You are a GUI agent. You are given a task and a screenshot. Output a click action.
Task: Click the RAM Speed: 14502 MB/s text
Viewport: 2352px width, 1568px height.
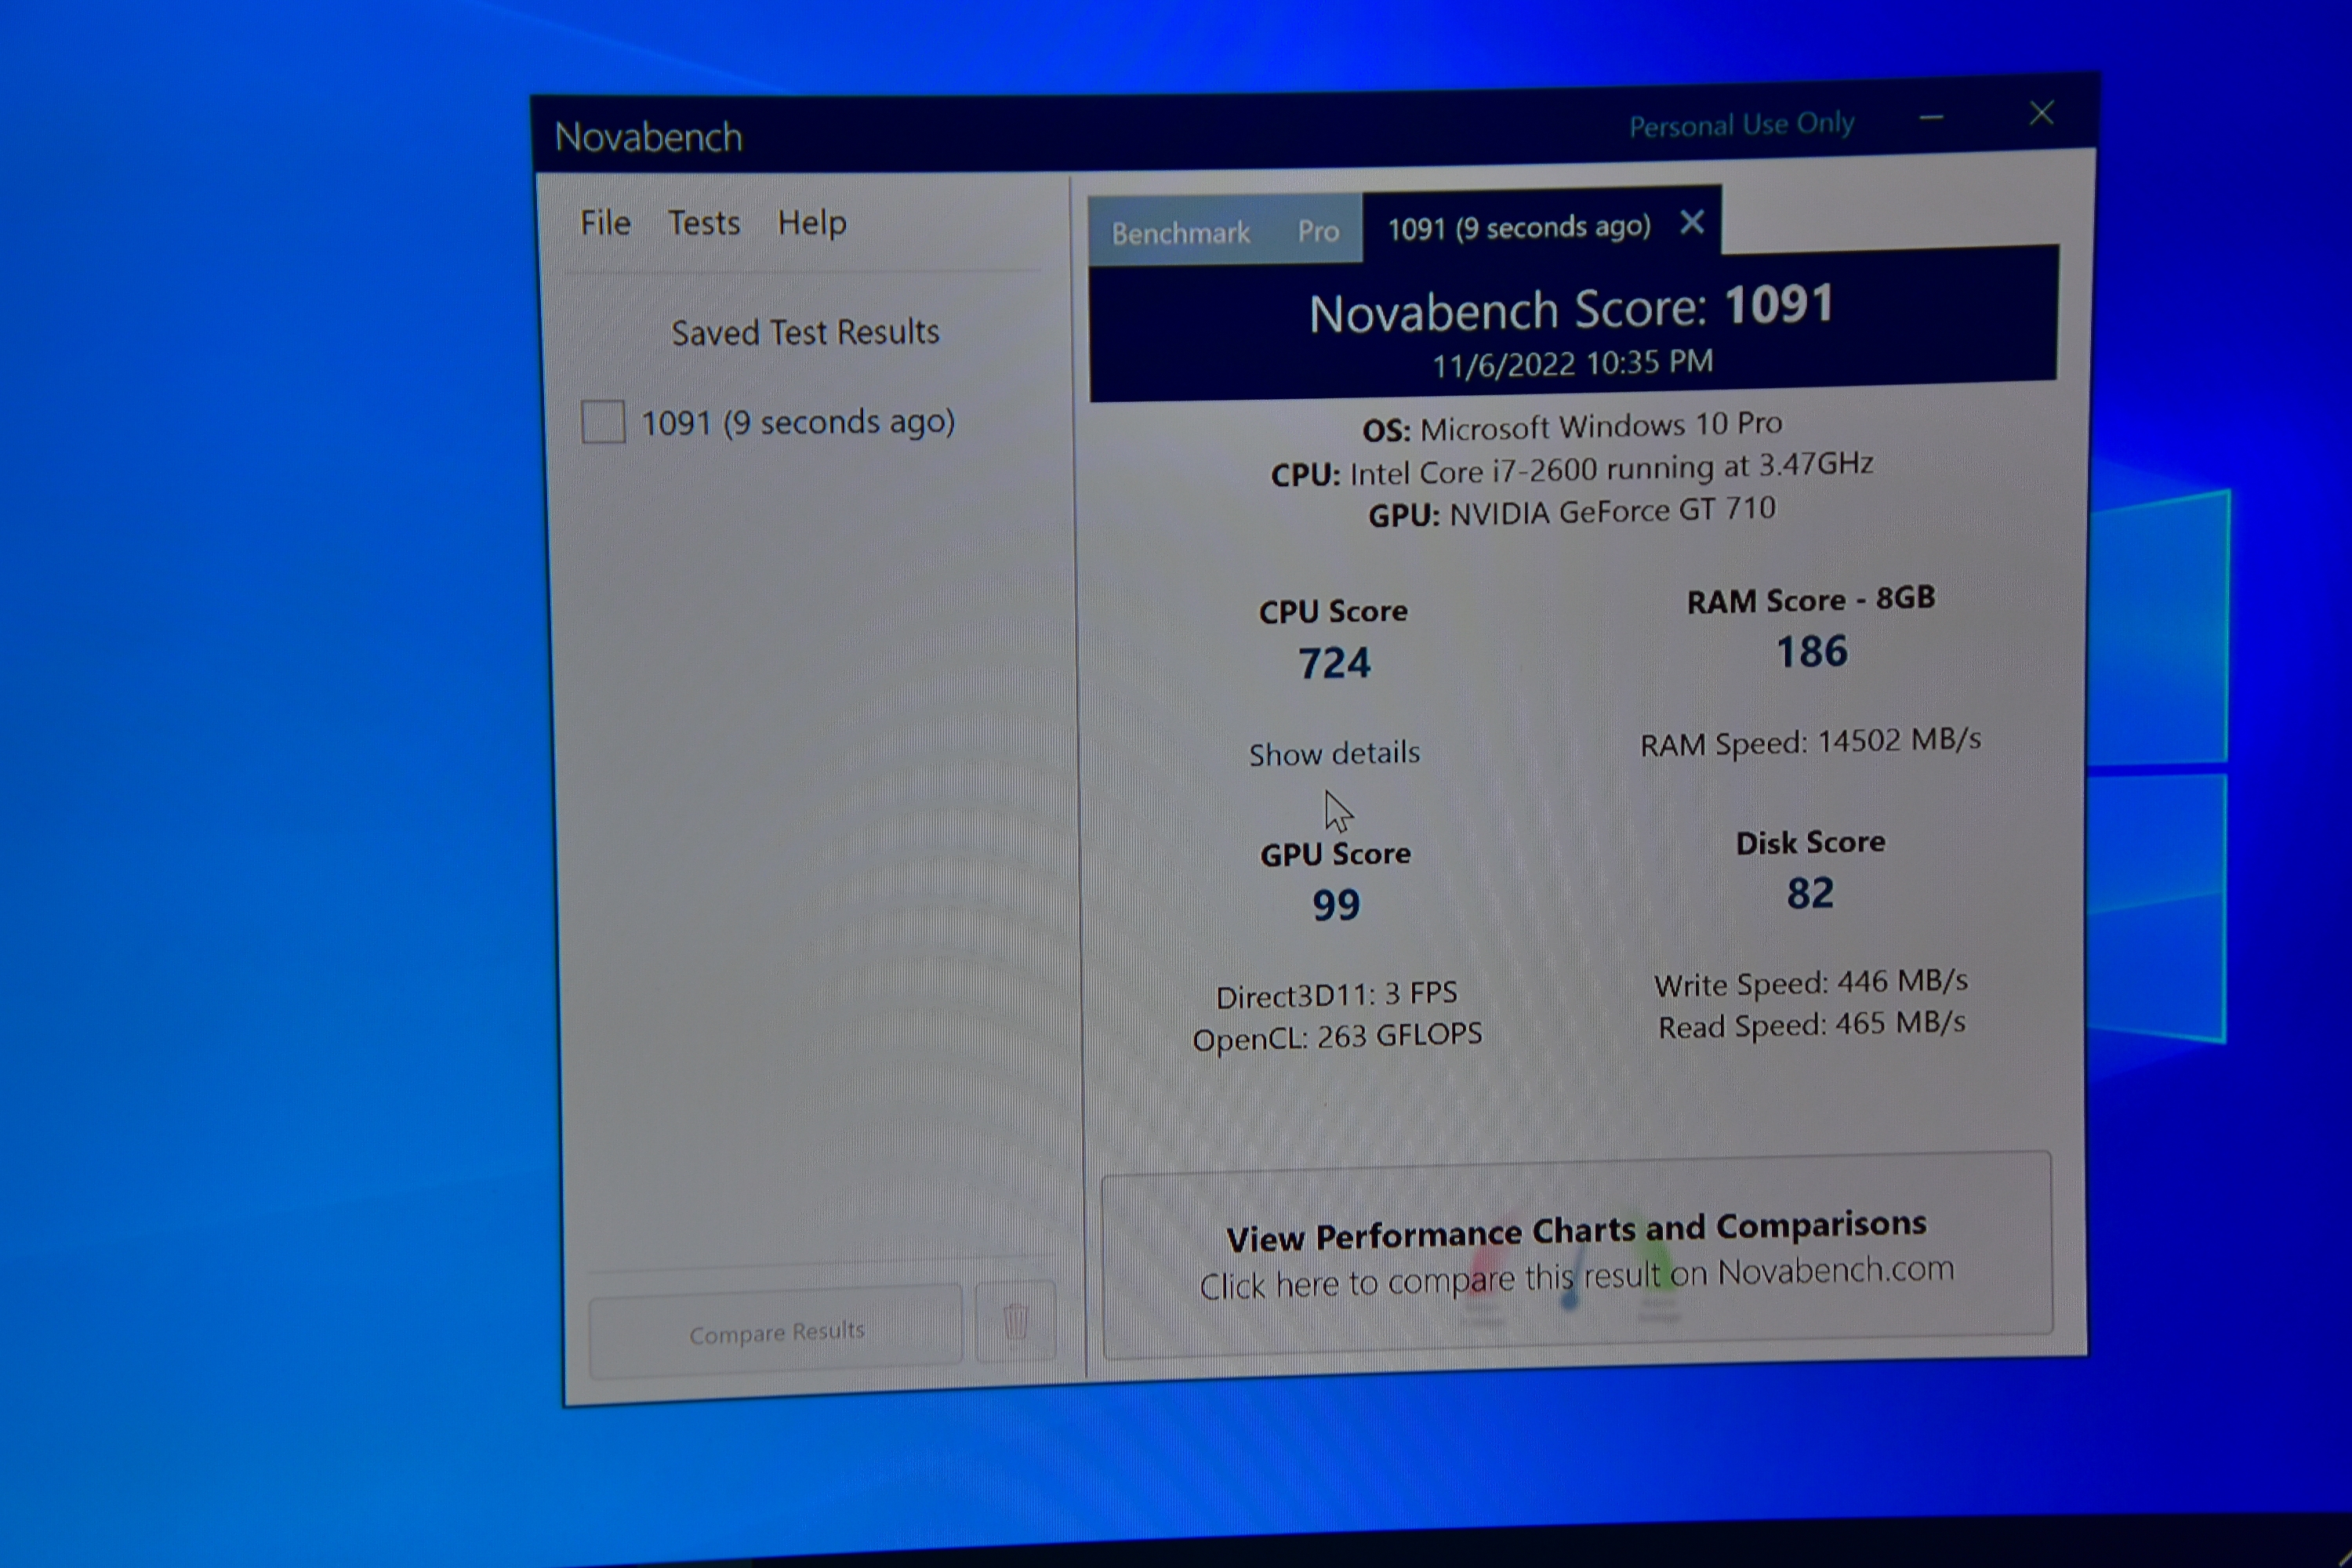point(1810,742)
